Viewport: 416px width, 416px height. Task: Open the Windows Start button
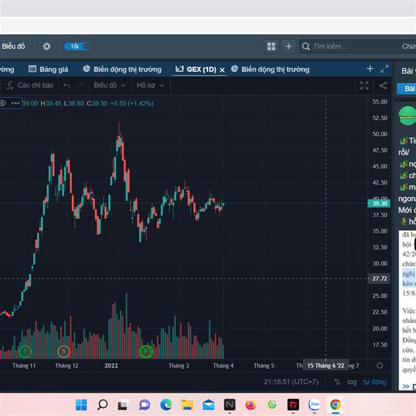[81, 405]
